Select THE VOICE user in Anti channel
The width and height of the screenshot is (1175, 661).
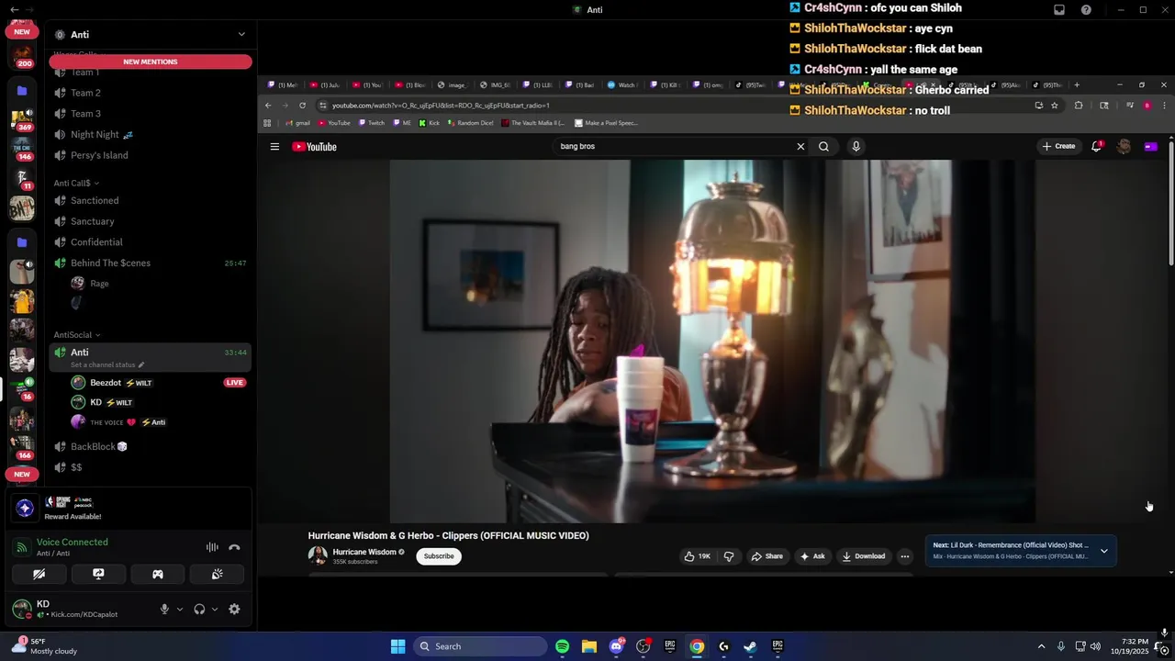[x=119, y=422]
